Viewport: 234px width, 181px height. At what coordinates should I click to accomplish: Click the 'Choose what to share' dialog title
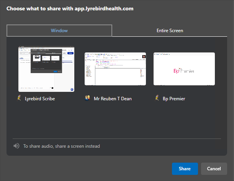point(70,8)
